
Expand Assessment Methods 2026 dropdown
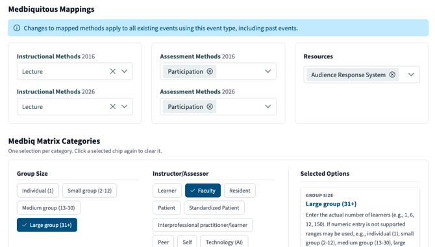[x=267, y=106]
